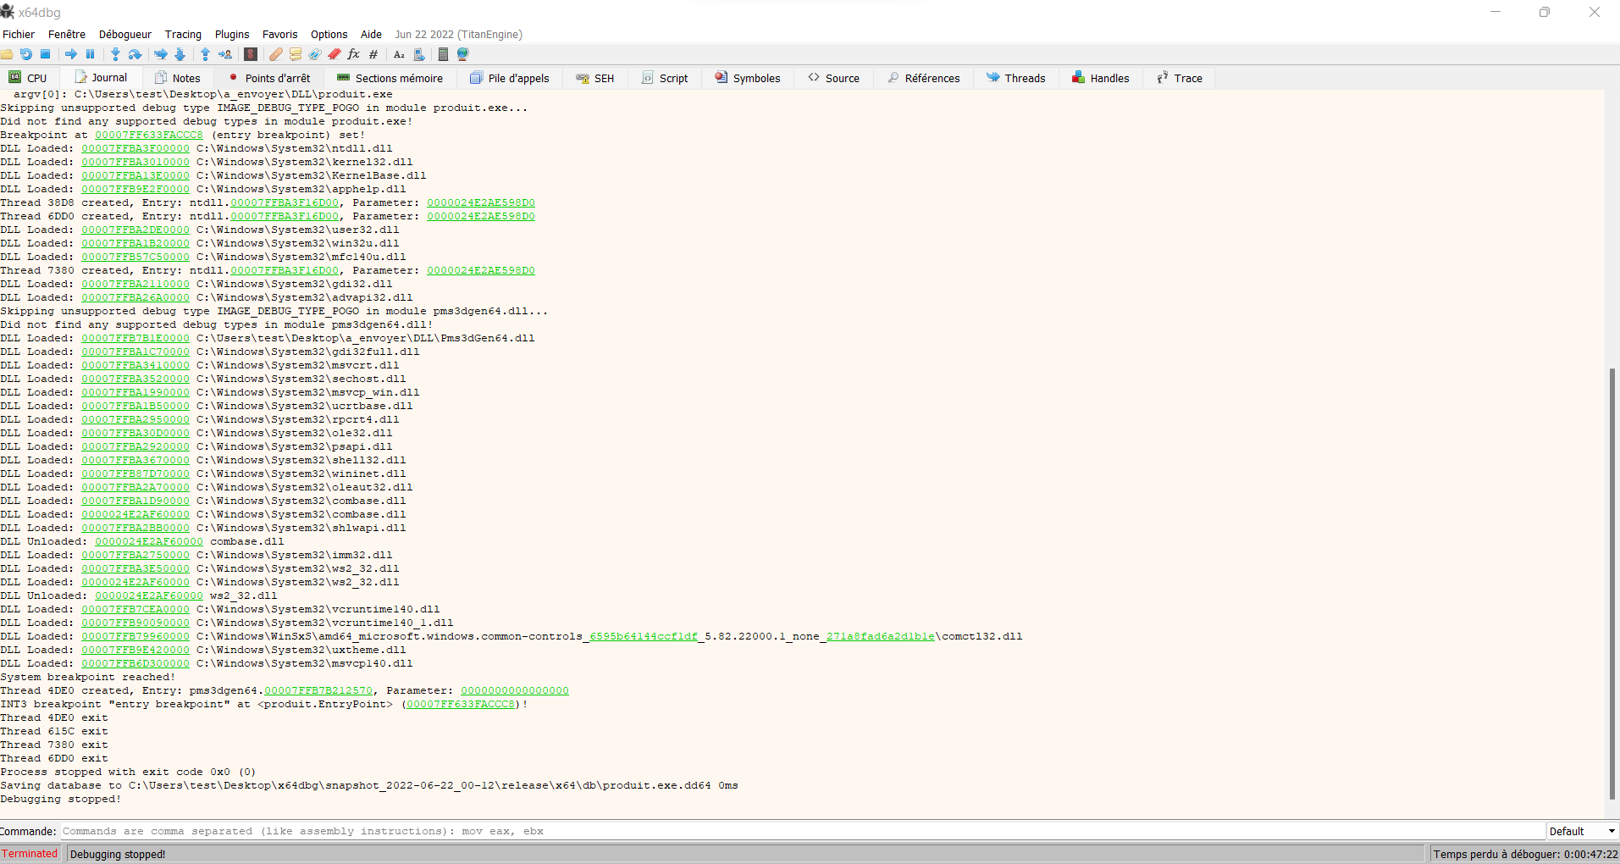The image size is (1620, 864).
Task: Show the Bookmarks list
Action: coord(333,53)
